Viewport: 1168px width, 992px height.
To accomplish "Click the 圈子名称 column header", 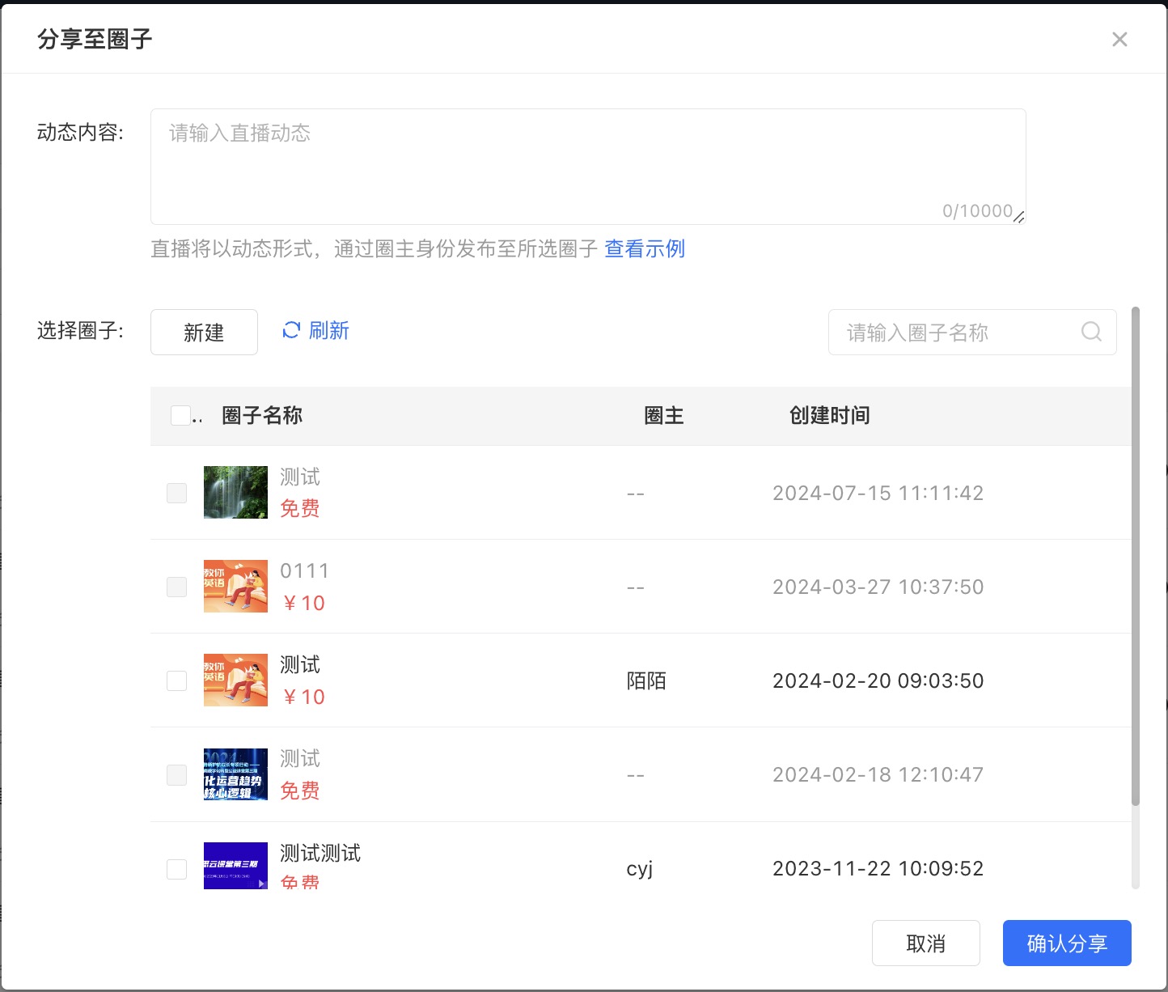I will coord(262,416).
